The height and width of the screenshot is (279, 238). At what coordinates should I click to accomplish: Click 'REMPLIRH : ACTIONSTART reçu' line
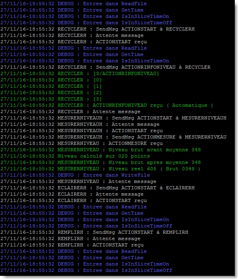tap(72, 245)
